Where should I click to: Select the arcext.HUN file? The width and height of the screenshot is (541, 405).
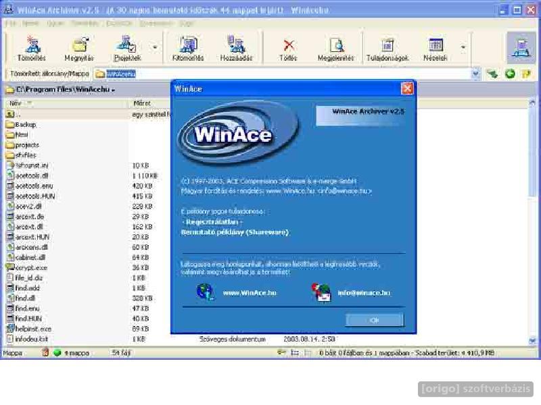[28, 237]
